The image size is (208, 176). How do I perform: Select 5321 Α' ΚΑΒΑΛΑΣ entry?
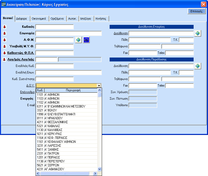pos(67,126)
